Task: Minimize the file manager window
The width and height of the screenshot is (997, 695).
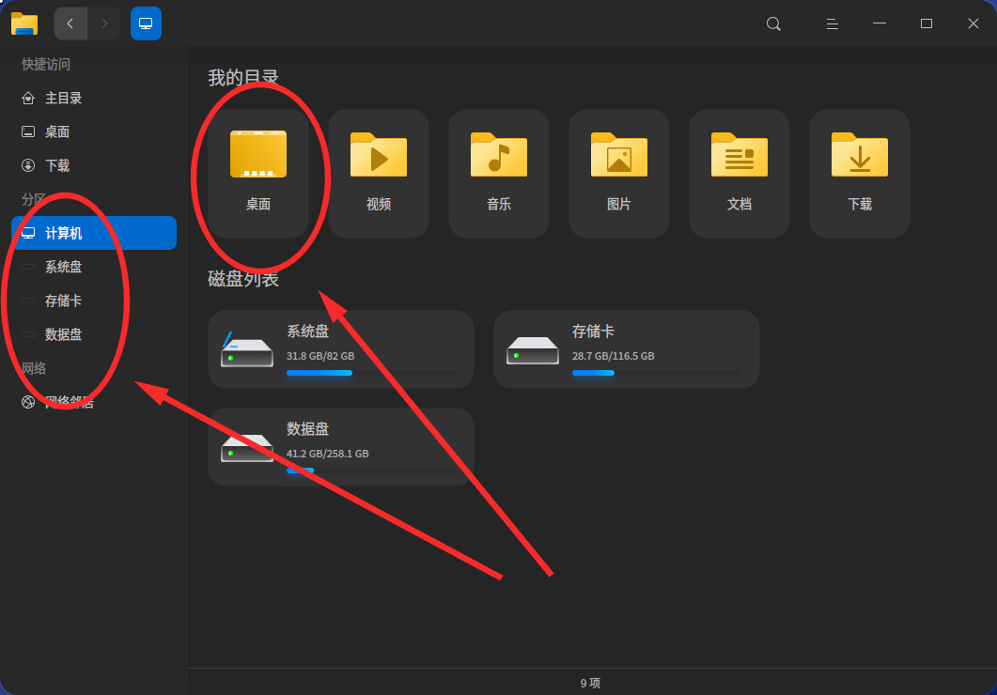Action: [x=879, y=23]
